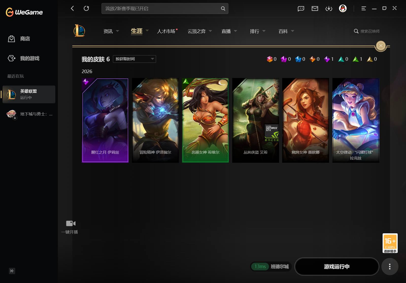Open the 云顶之弈 tab

tap(197, 31)
